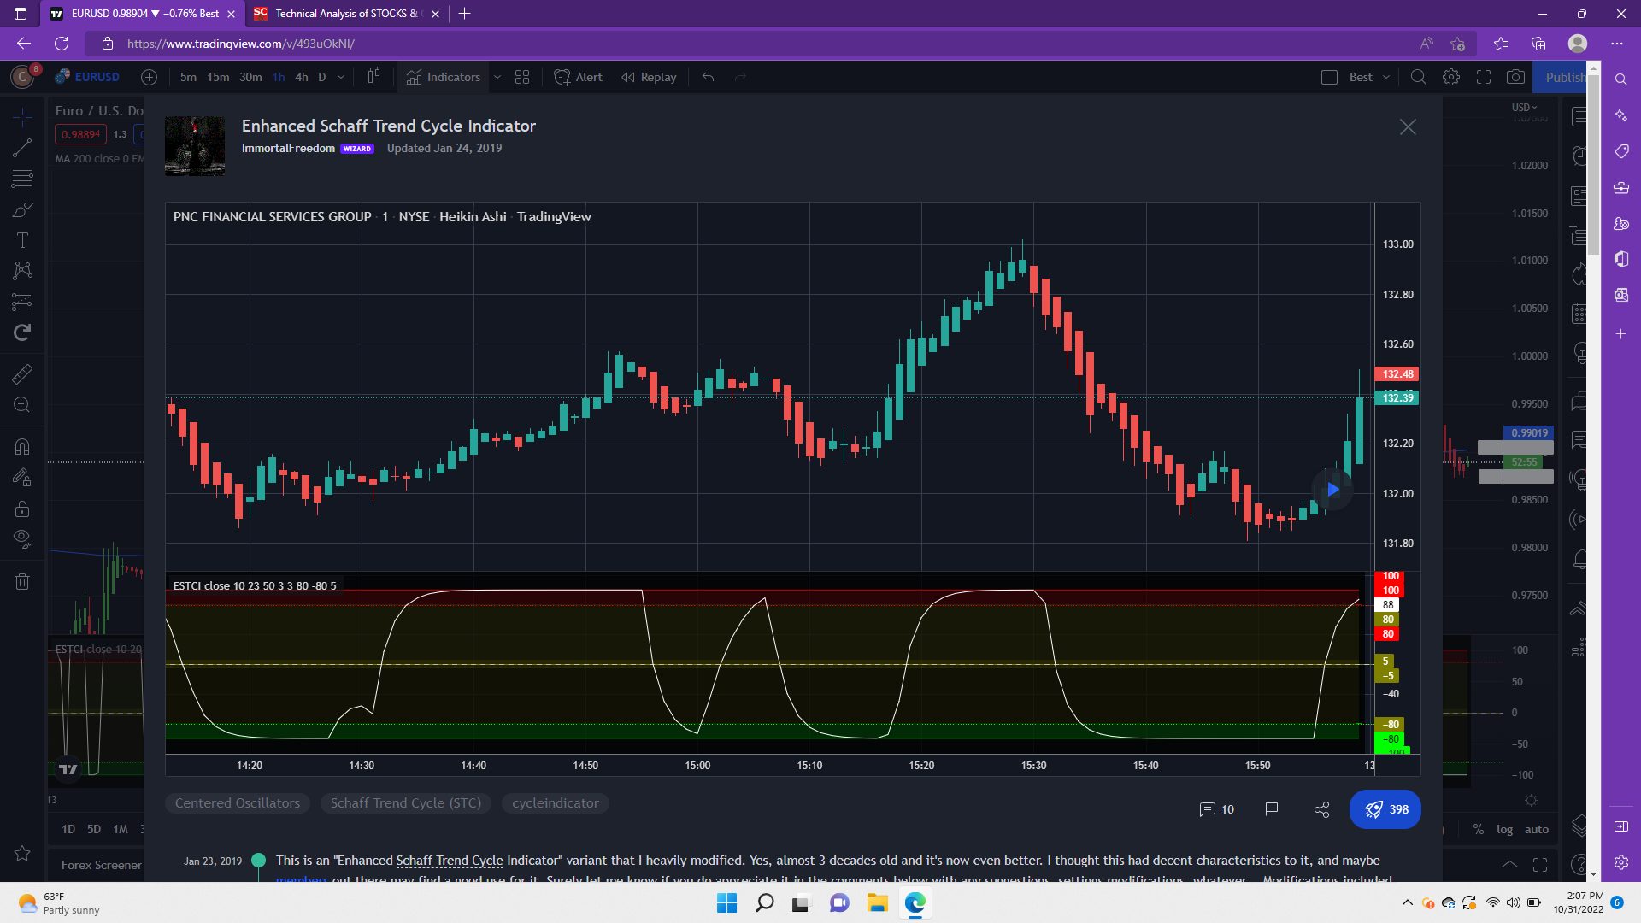
Task: Play the chart idea with play button
Action: [1332, 490]
